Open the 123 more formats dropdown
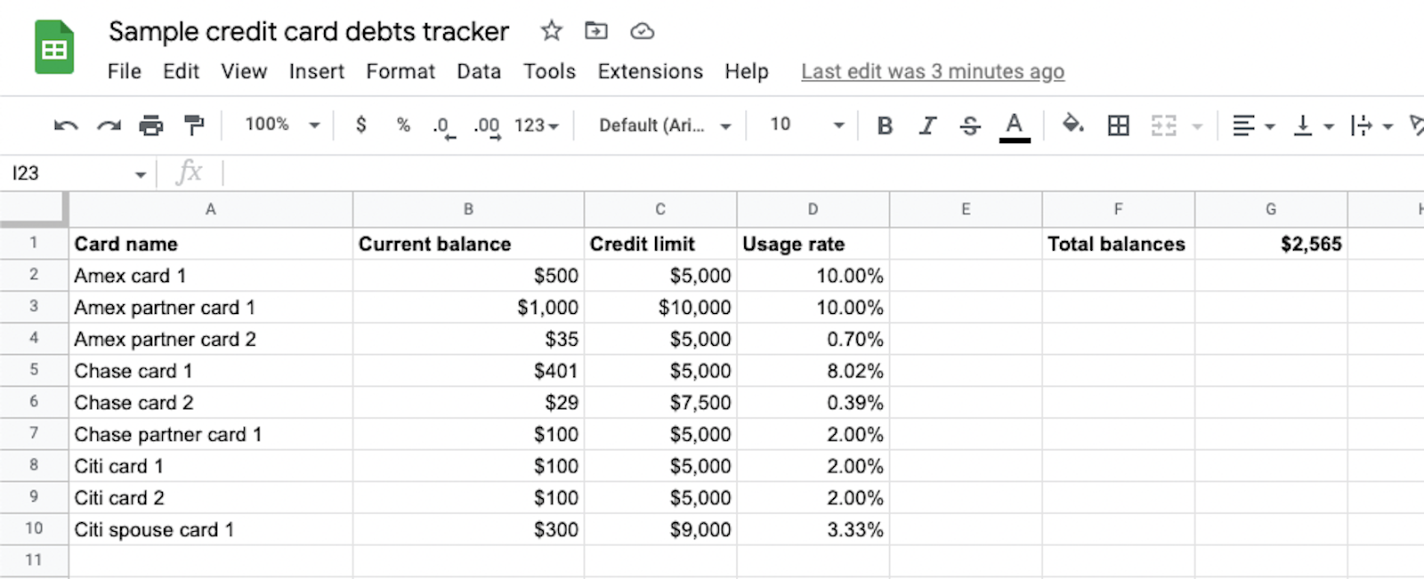 tap(537, 125)
